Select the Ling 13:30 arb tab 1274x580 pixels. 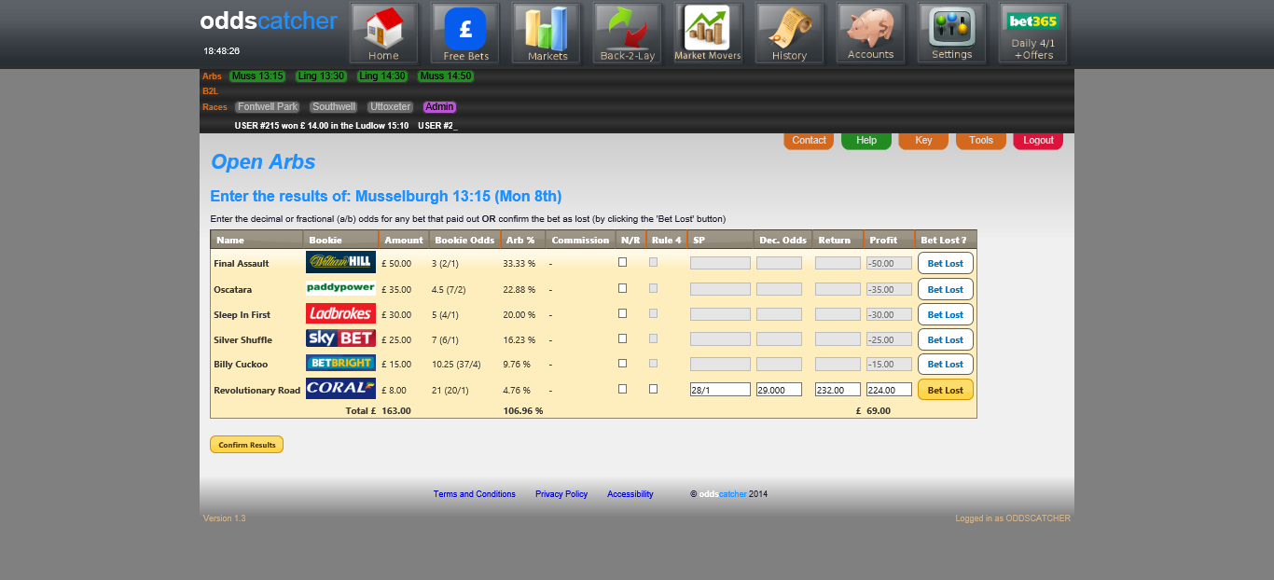click(x=320, y=76)
